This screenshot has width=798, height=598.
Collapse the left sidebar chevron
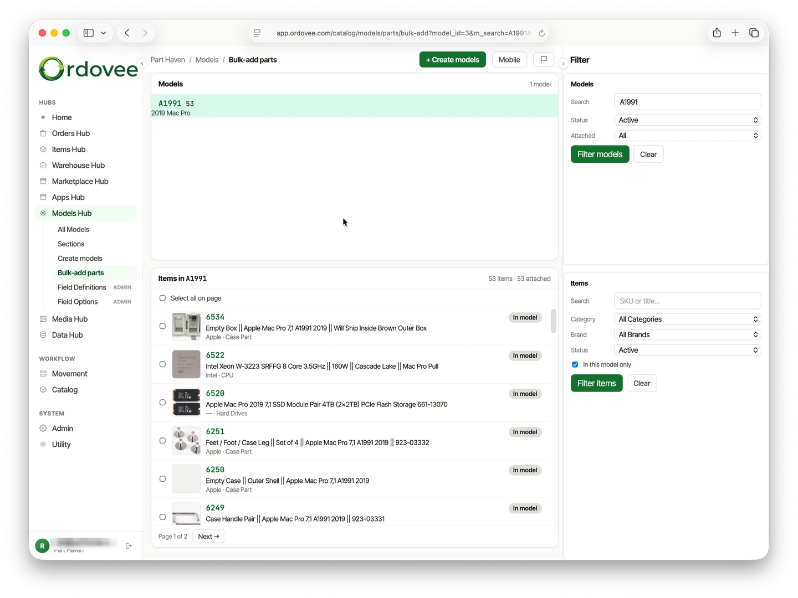142,64
